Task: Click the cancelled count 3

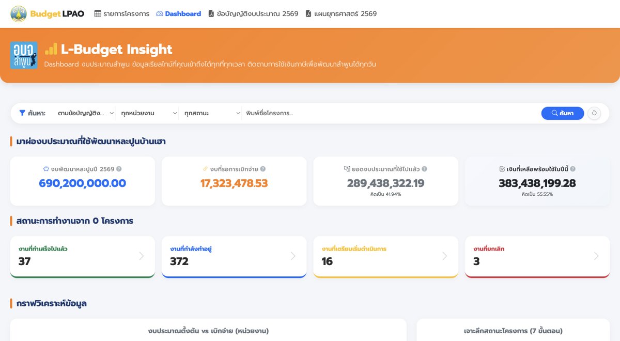Action: (476, 261)
